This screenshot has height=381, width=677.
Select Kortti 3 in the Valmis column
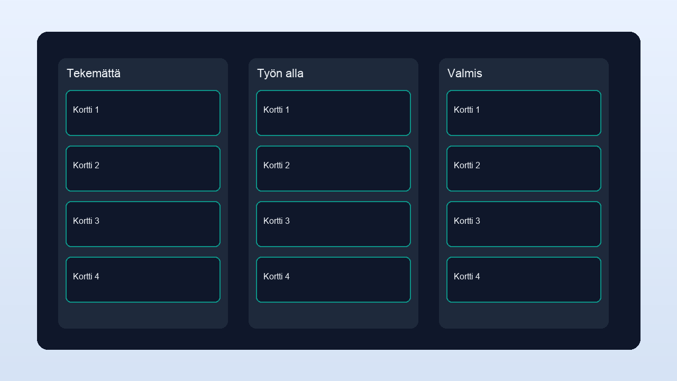[x=524, y=224]
